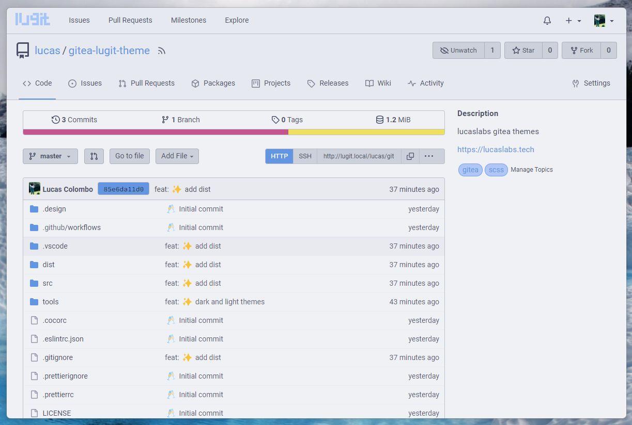Copy the clone URL using the copy icon

[x=410, y=156]
